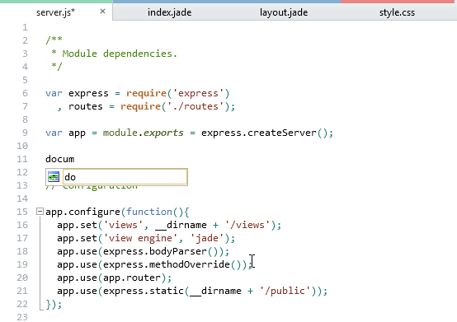This screenshot has height=322, width=457.
Task: Click 'routes' variable on line 7
Action: pyautogui.click(x=86, y=107)
